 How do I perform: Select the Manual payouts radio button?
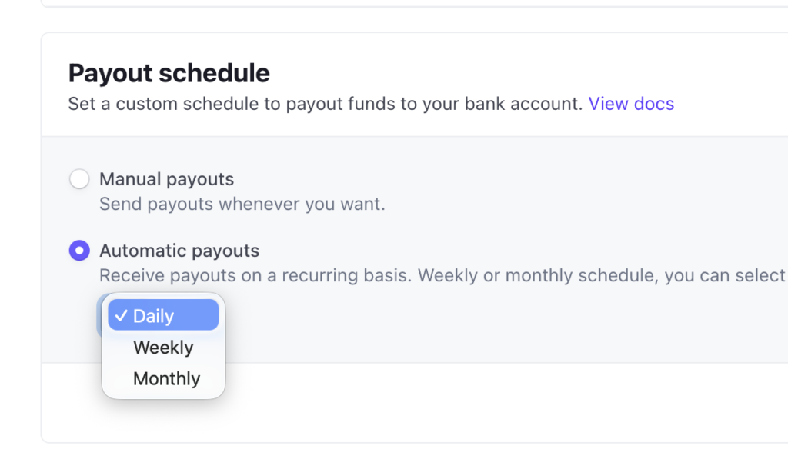point(79,180)
